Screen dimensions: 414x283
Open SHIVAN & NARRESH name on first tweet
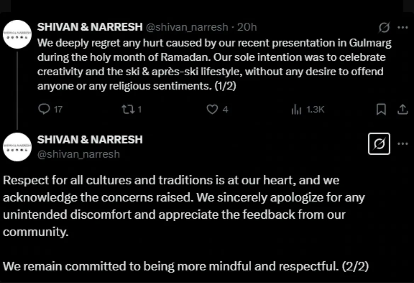point(90,27)
